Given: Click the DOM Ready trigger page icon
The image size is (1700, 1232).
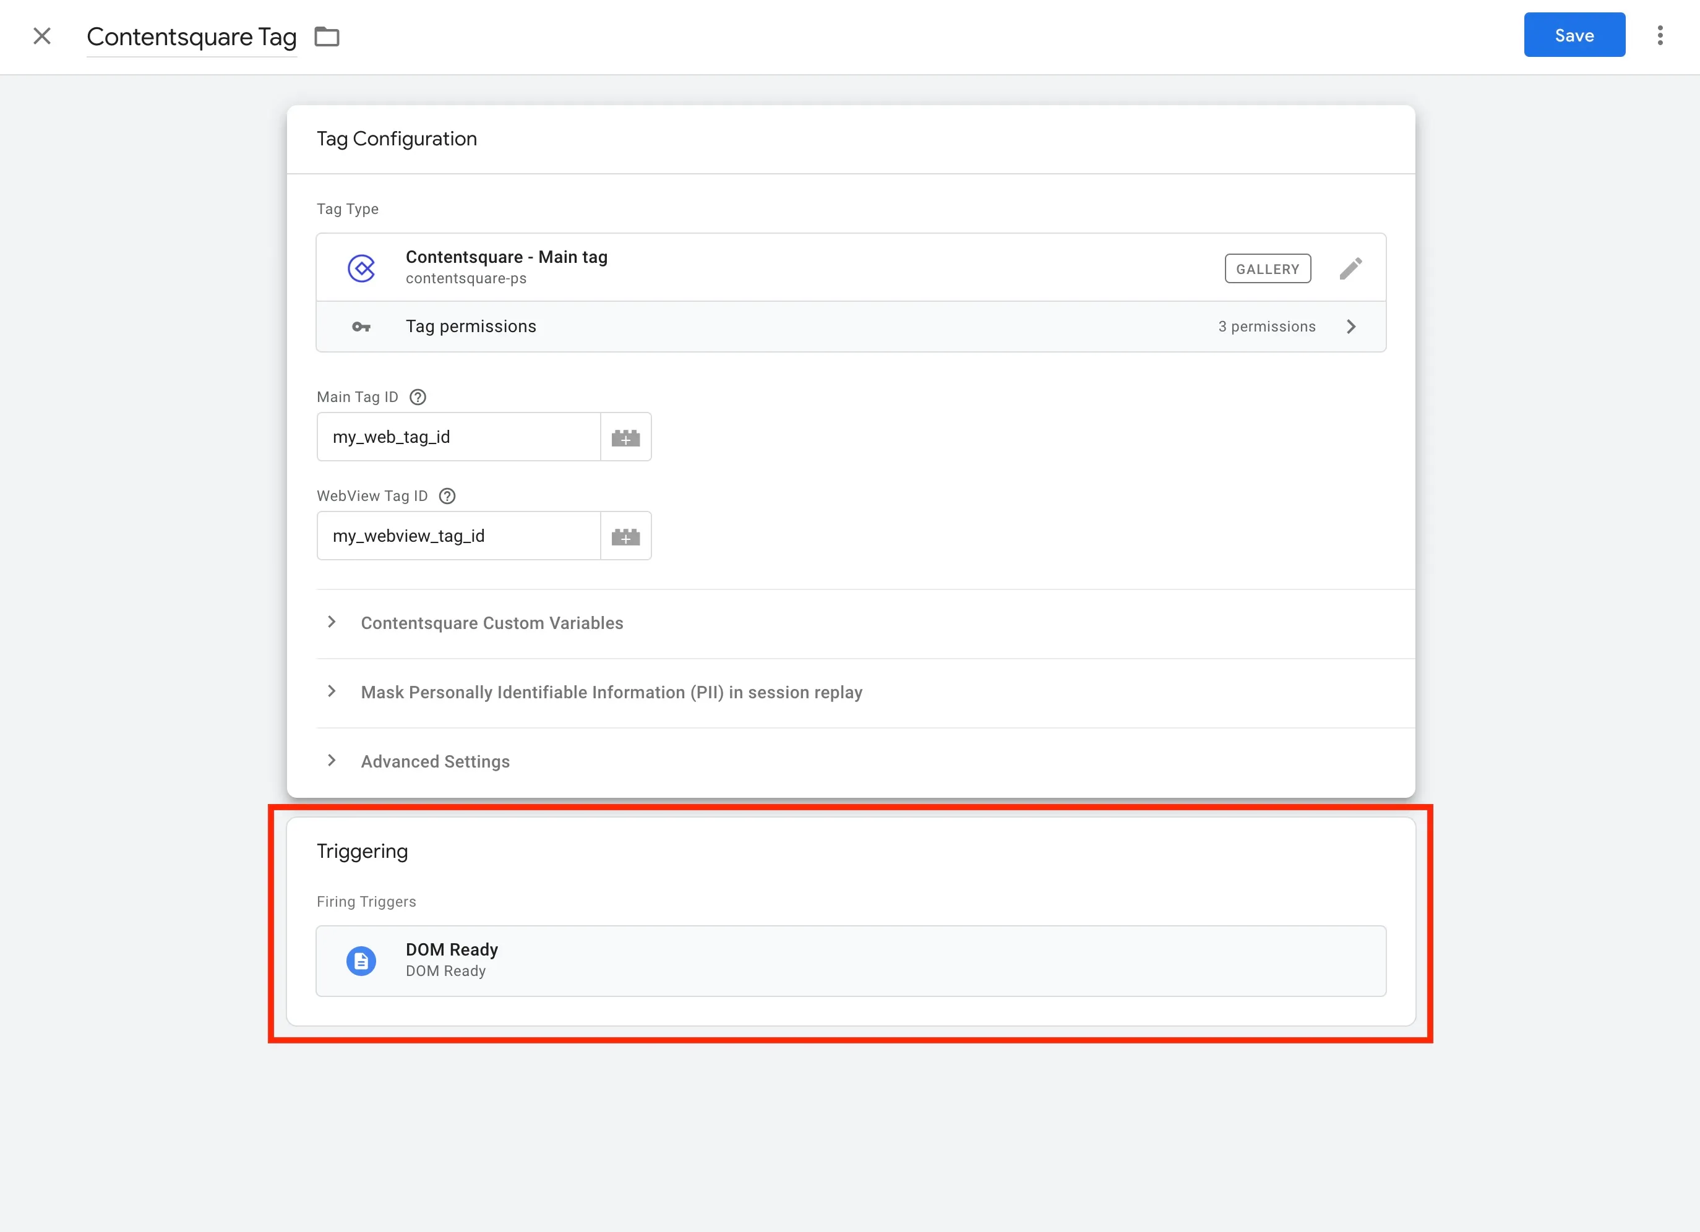Looking at the screenshot, I should (361, 960).
